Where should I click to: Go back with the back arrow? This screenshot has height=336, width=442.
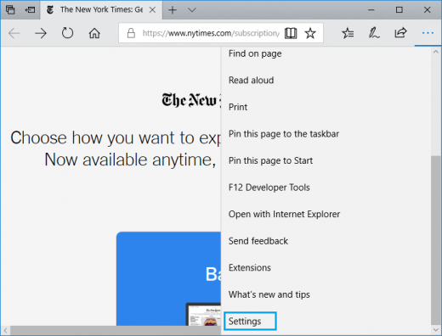[x=14, y=33]
